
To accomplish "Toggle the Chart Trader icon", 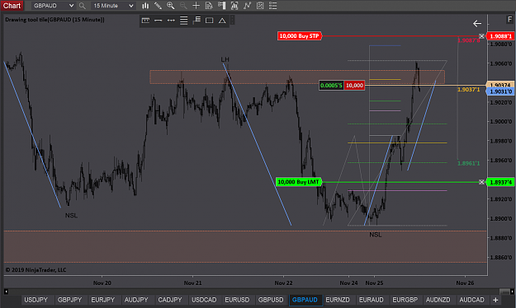I will (221, 6).
